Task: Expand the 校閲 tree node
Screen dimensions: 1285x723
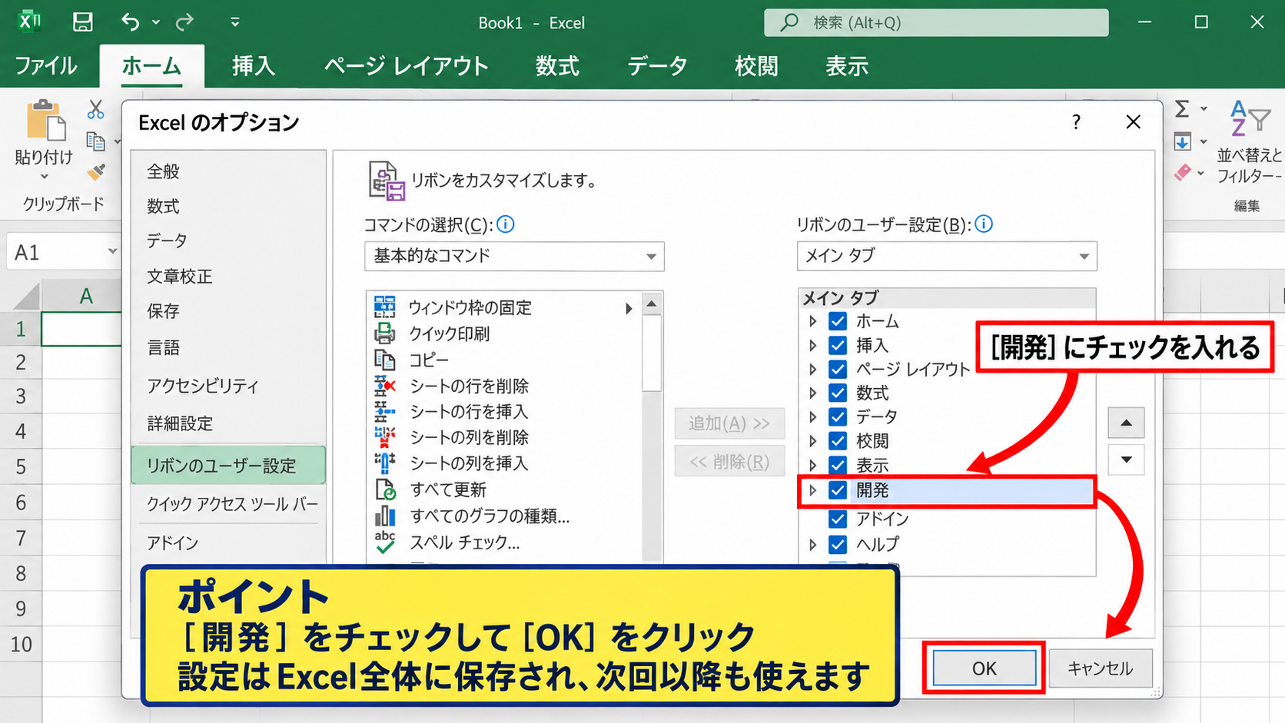Action: pos(812,441)
